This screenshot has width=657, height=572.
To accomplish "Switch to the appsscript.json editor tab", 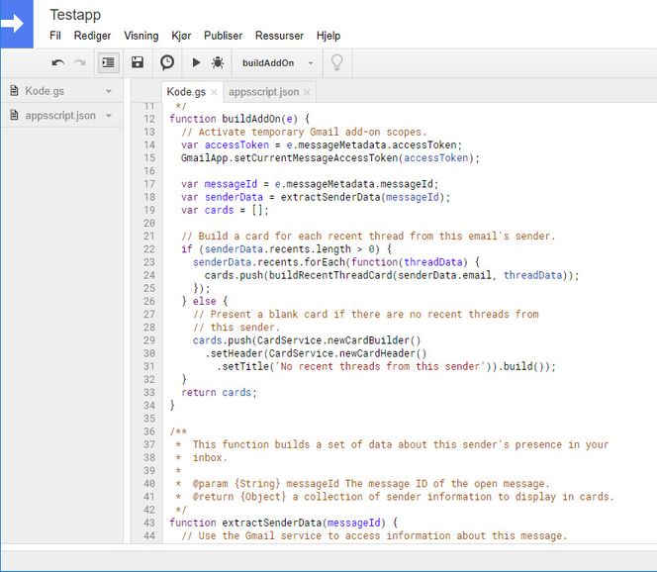I will pos(264,92).
